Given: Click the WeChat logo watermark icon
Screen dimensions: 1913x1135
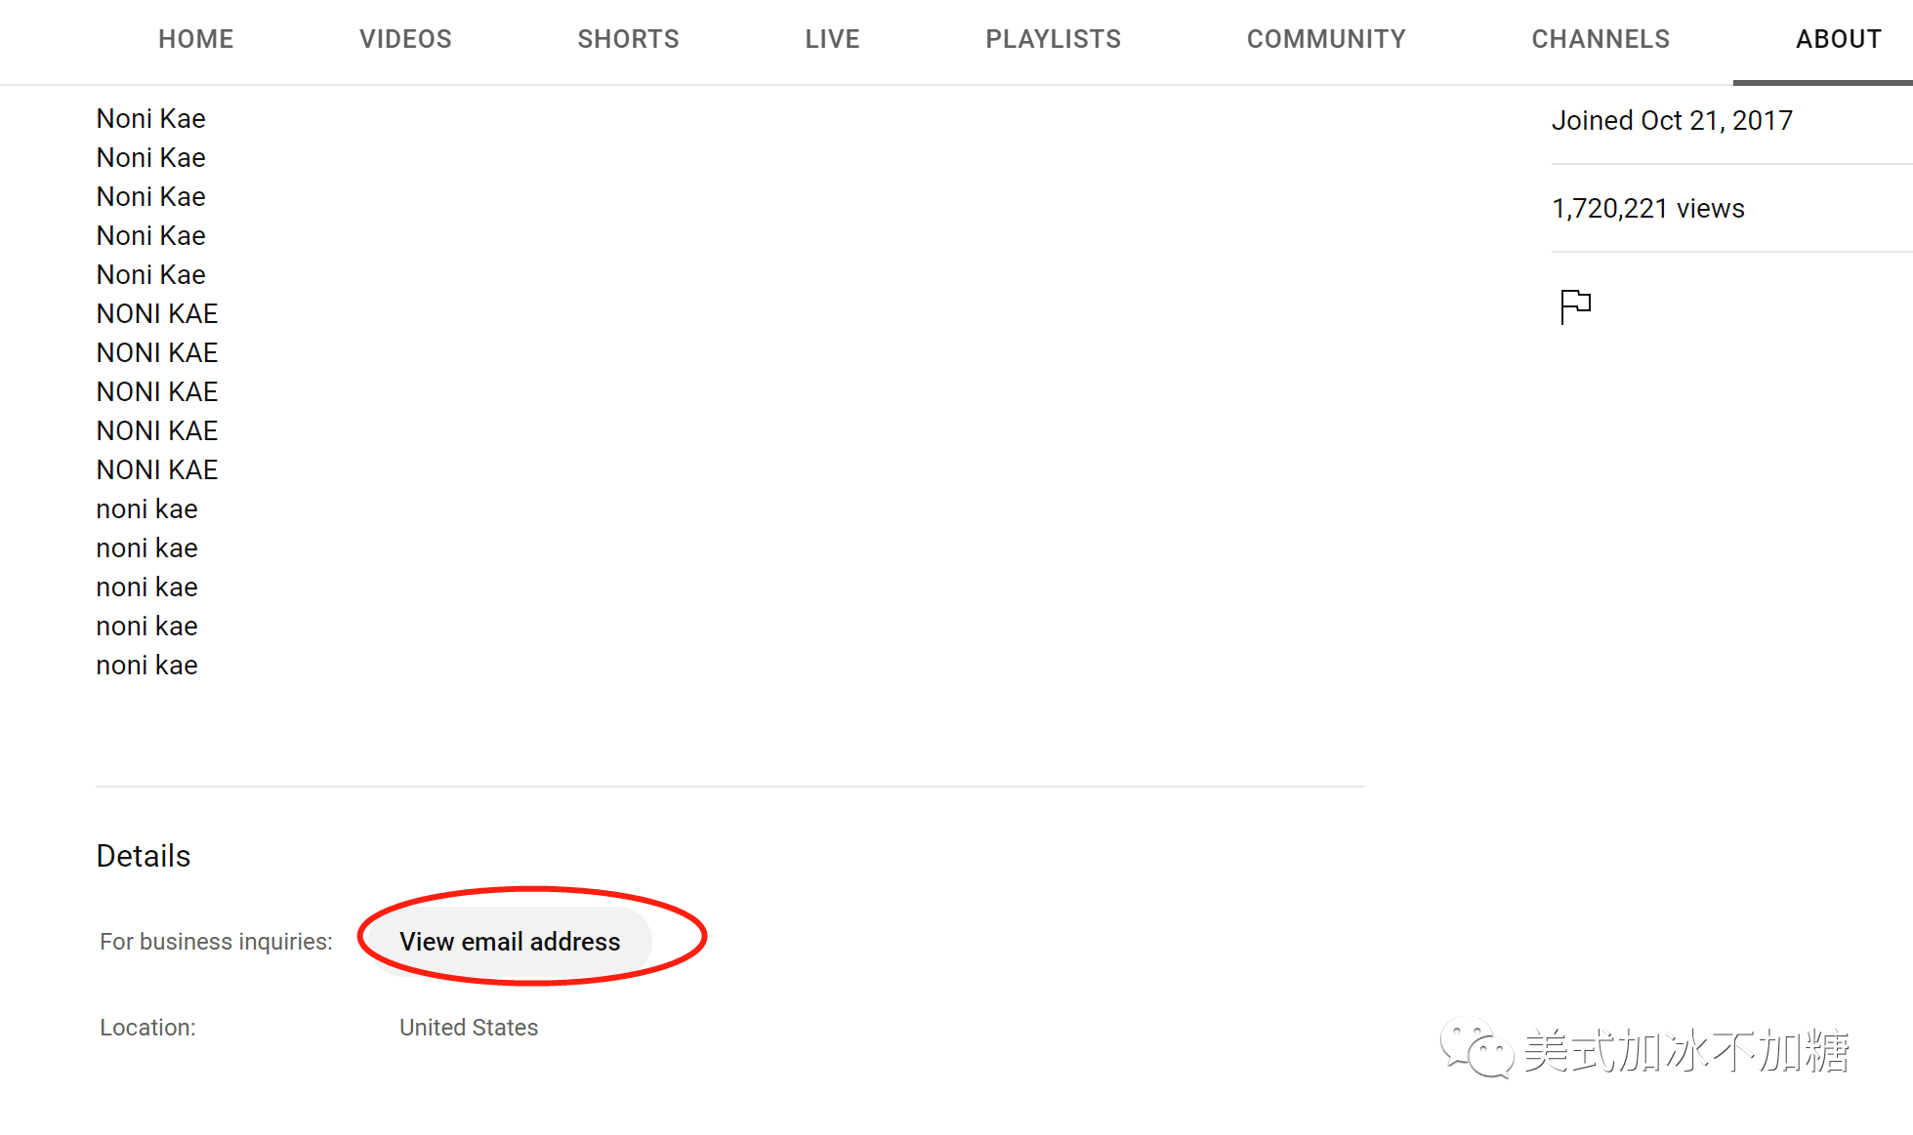Looking at the screenshot, I should pos(1476,1048).
